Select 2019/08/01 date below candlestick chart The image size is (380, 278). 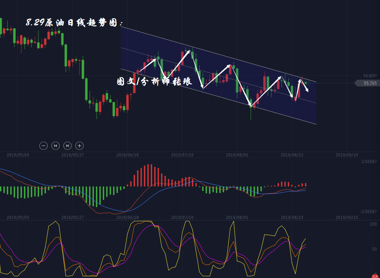(x=237, y=155)
